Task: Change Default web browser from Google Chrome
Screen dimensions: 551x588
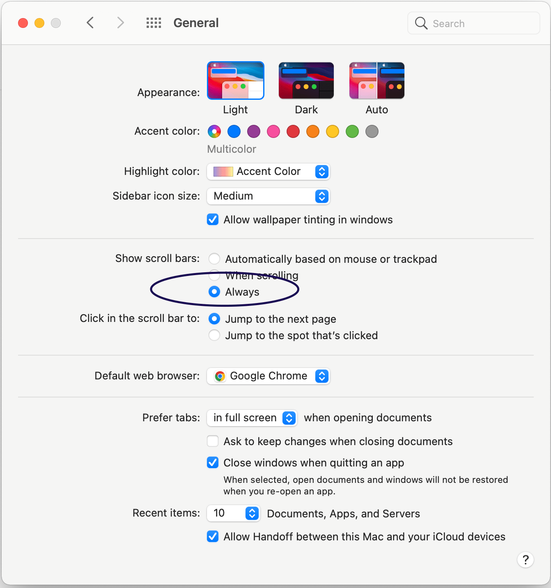Action: pyautogui.click(x=269, y=376)
